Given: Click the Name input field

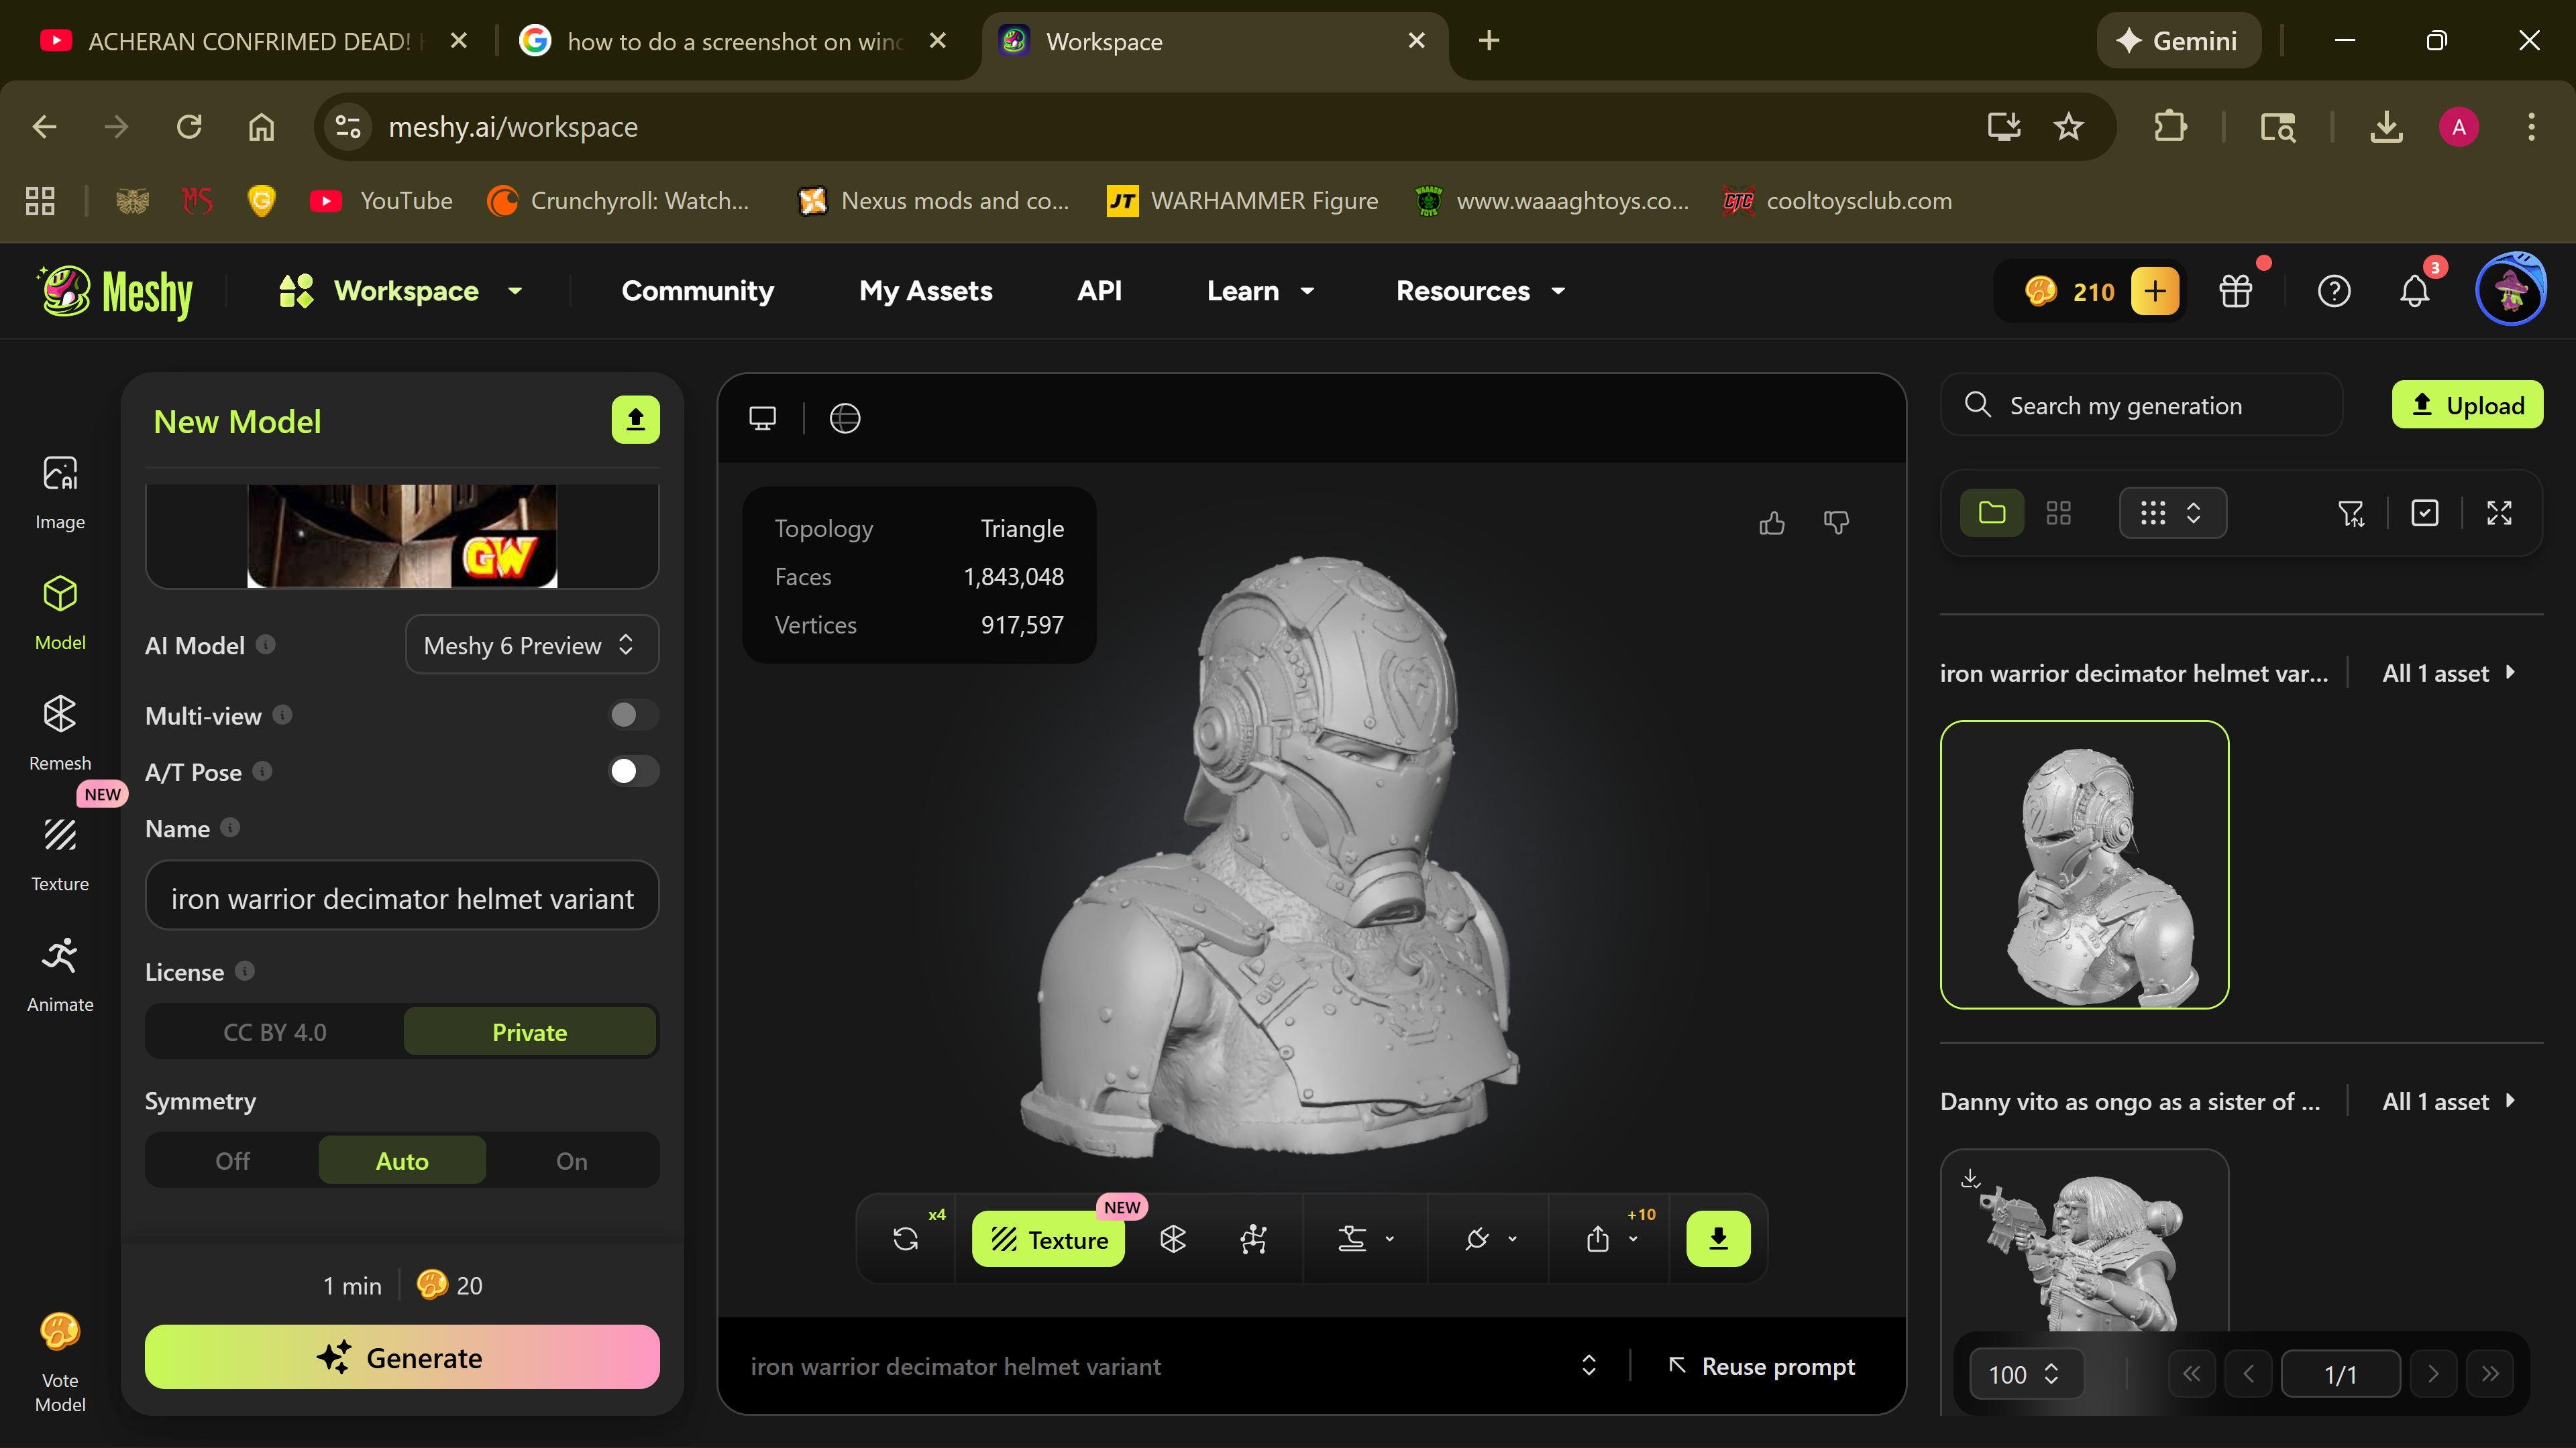Looking at the screenshot, I should [402, 898].
